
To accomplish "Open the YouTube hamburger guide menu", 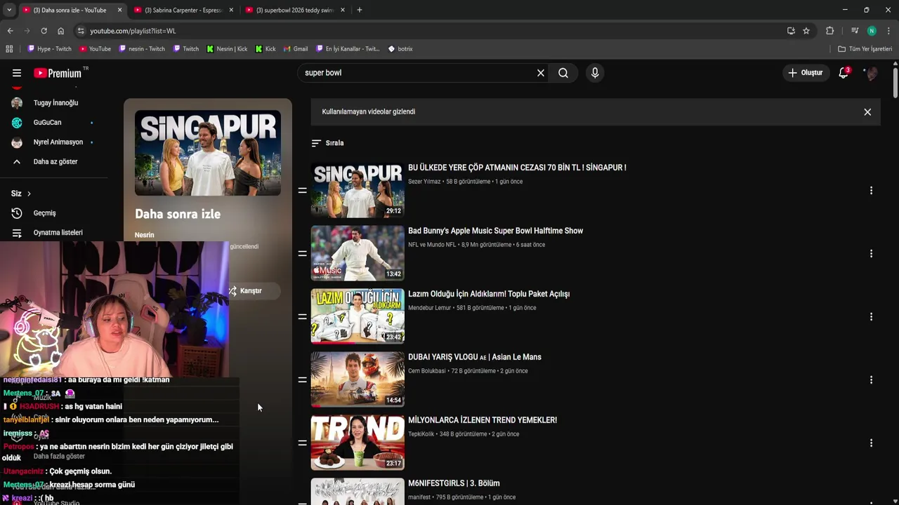I will click(x=17, y=73).
